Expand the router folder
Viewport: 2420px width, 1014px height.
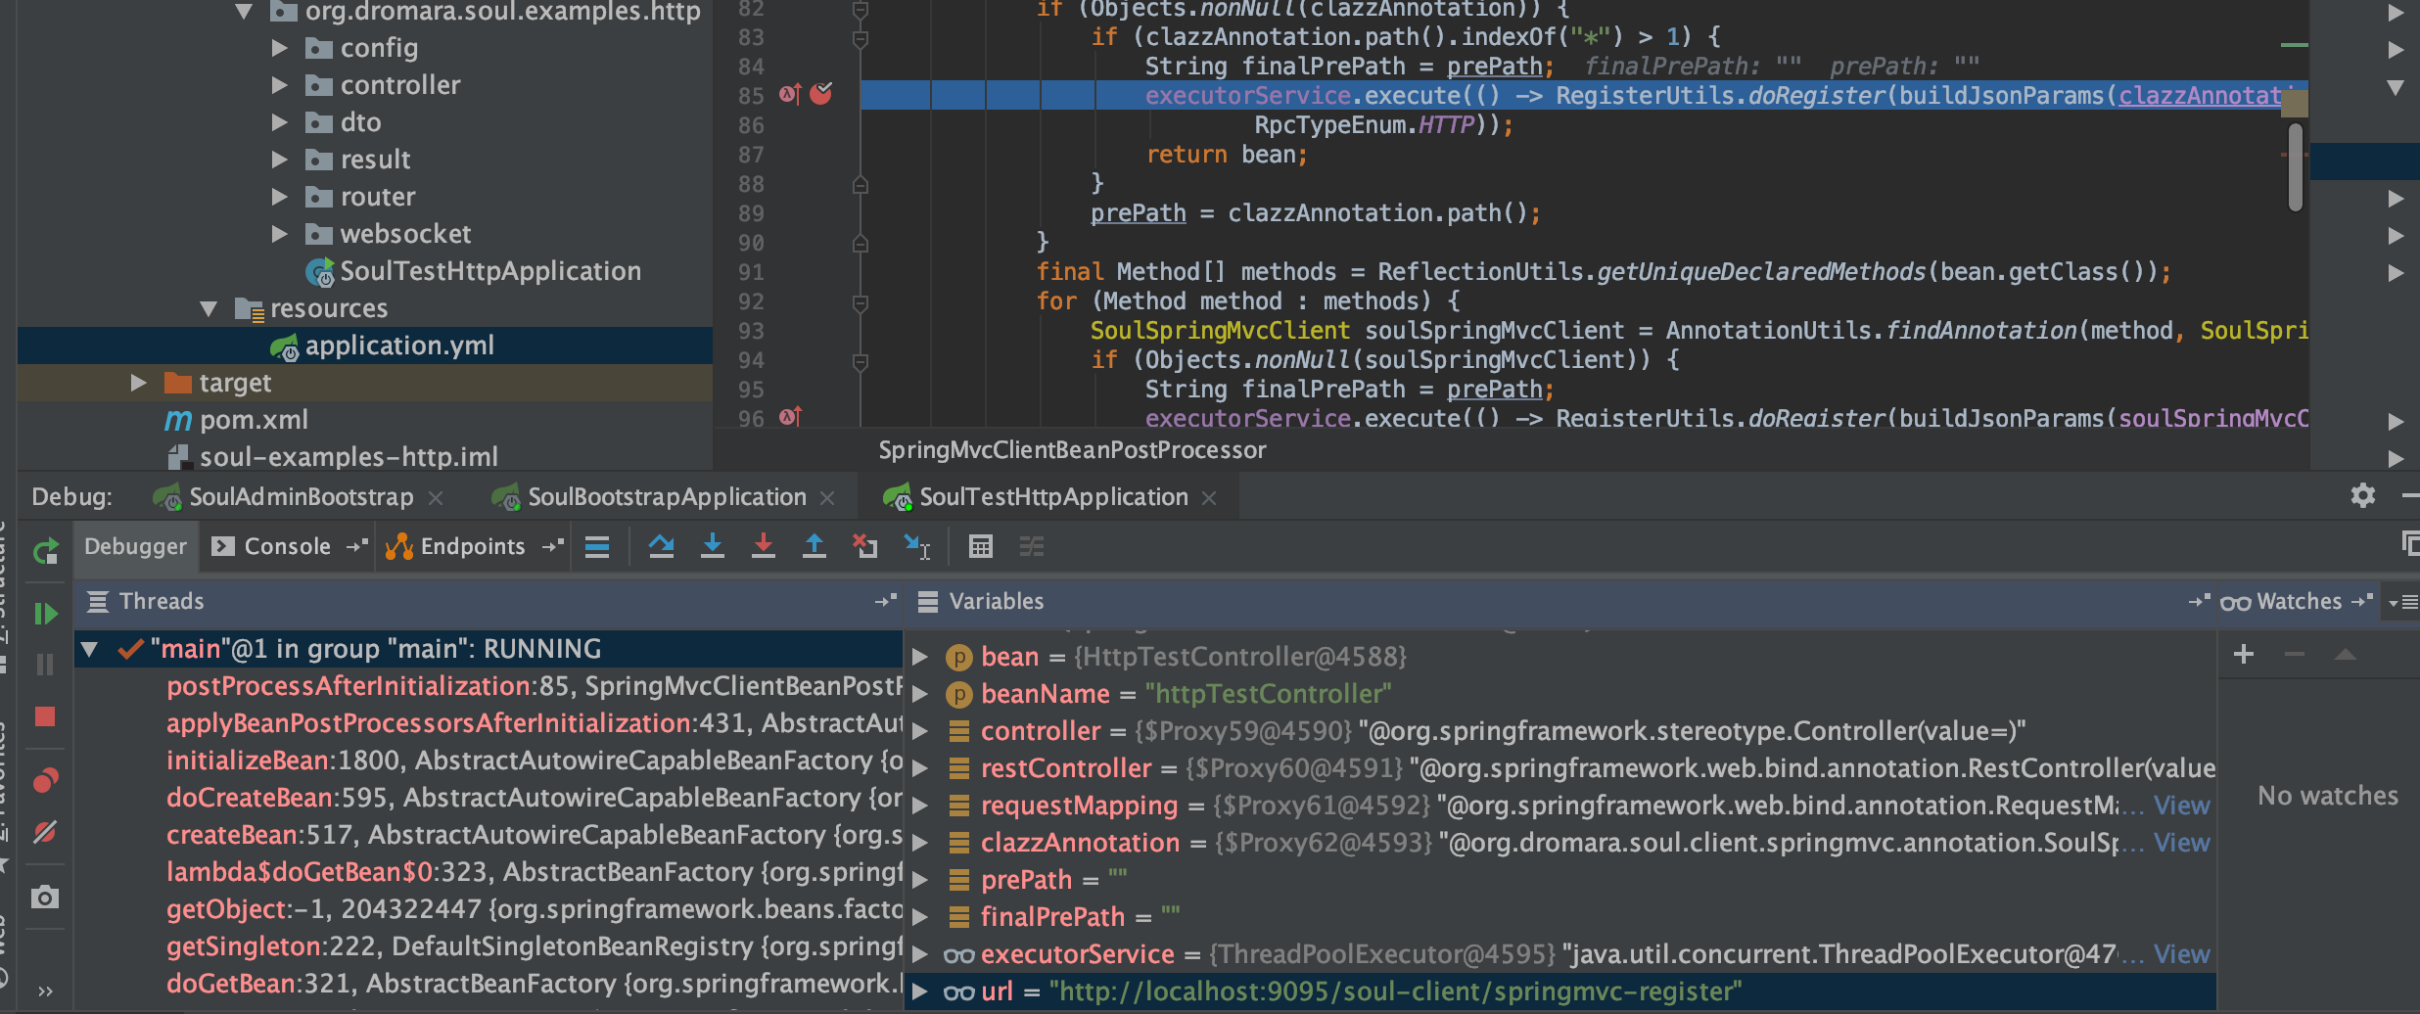tap(280, 197)
